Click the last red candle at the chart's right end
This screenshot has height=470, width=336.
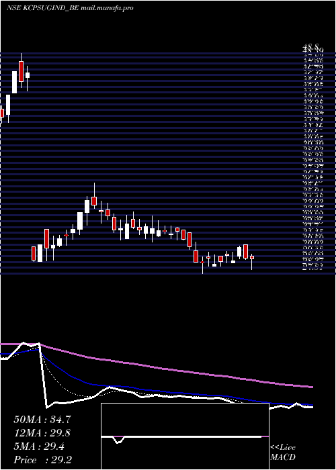point(252,257)
